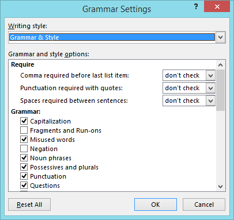Click the scroll up arrow in options list

click(220, 65)
